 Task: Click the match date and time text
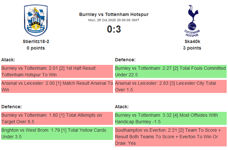click(114, 20)
